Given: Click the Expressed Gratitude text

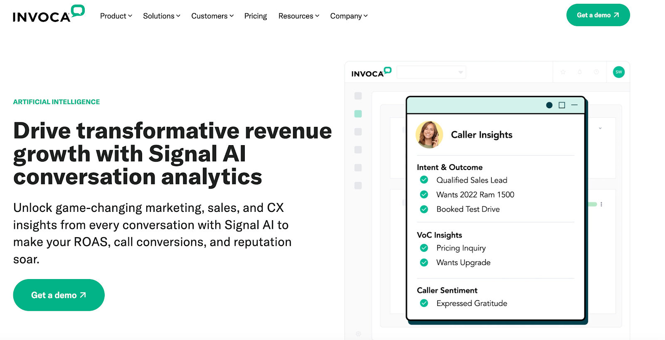Looking at the screenshot, I should (472, 303).
